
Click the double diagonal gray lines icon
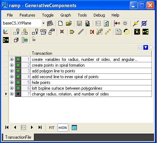tap(81, 32)
